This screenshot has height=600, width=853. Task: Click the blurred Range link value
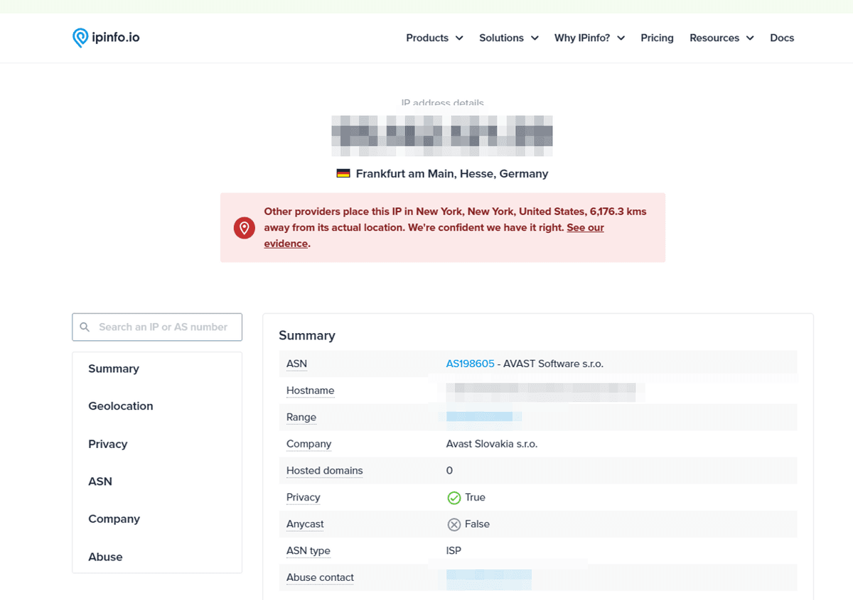(x=483, y=417)
